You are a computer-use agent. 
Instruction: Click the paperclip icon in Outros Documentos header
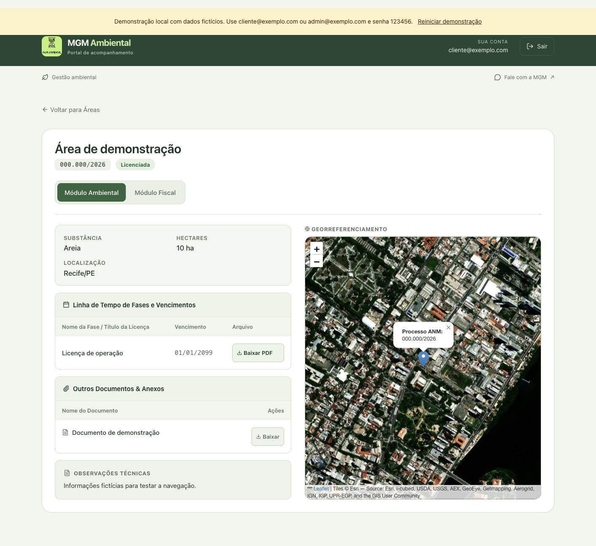pos(66,389)
